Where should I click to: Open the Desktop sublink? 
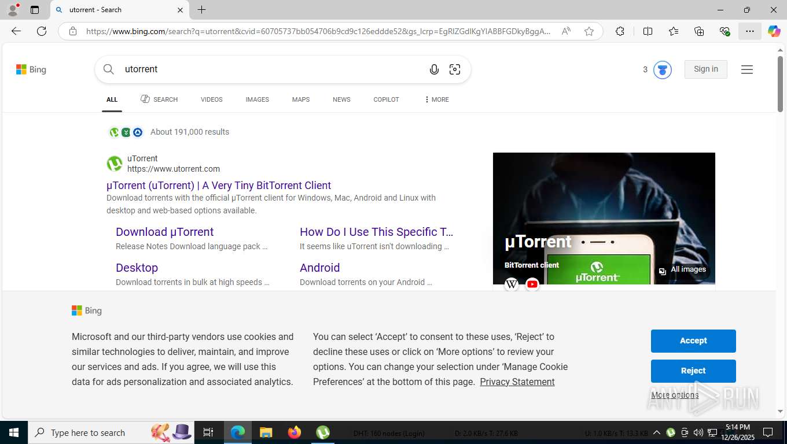click(137, 268)
